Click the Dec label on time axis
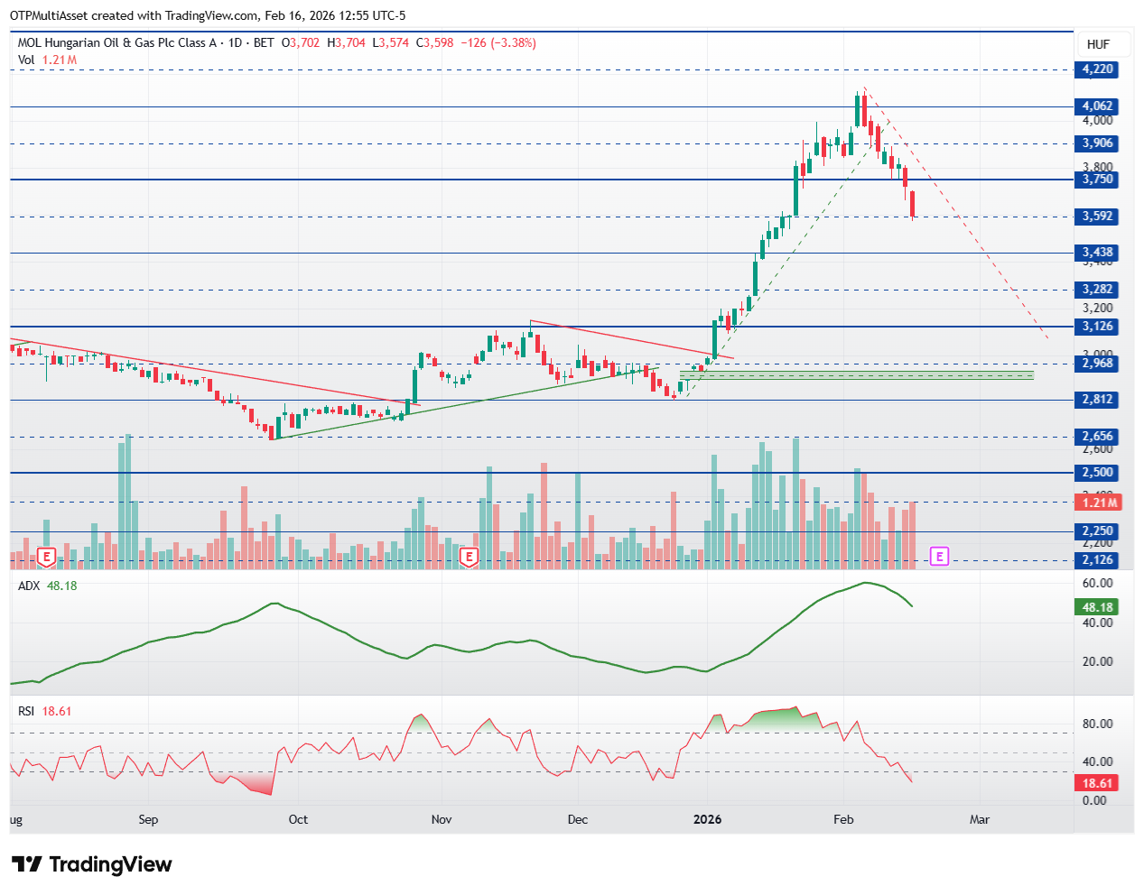This screenshot has width=1144, height=895. (x=578, y=819)
